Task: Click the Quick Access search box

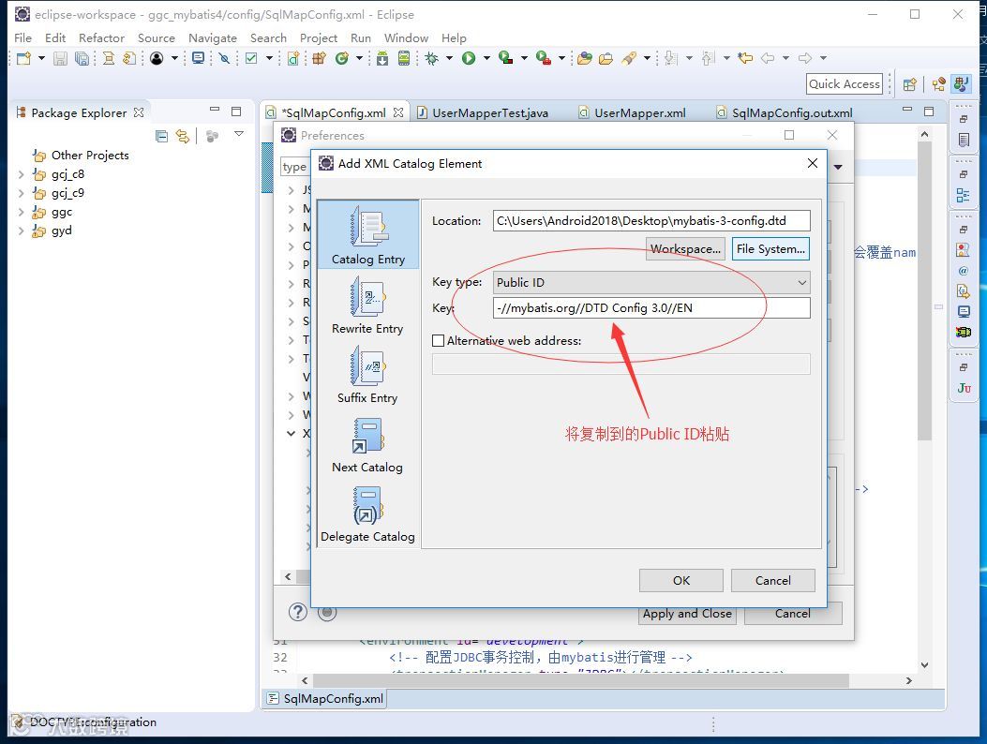Action: (x=845, y=84)
